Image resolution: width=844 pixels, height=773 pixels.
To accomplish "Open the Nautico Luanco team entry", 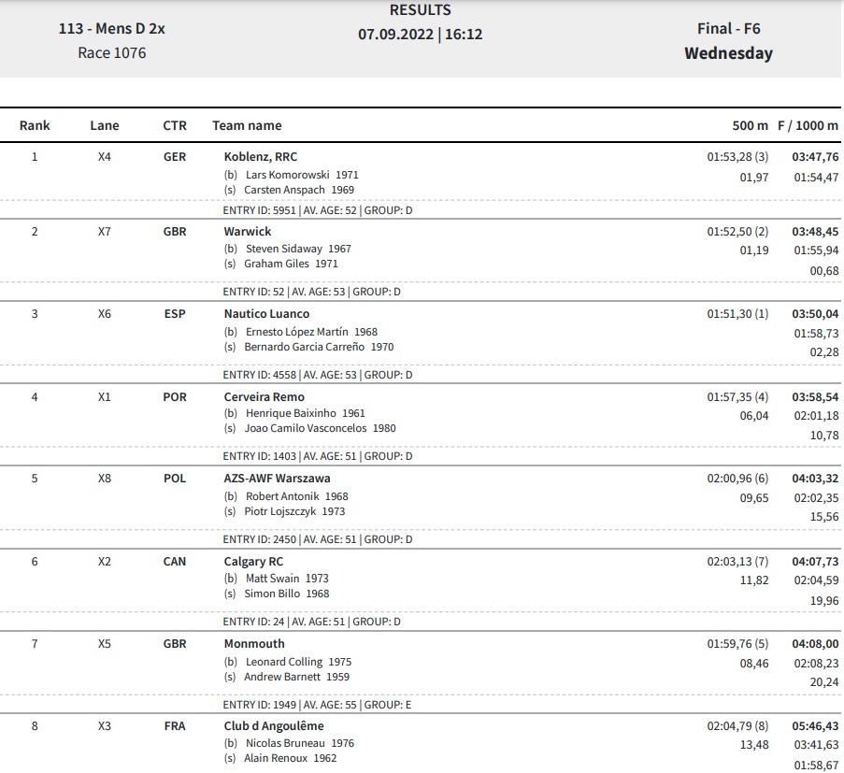I will pos(266,314).
